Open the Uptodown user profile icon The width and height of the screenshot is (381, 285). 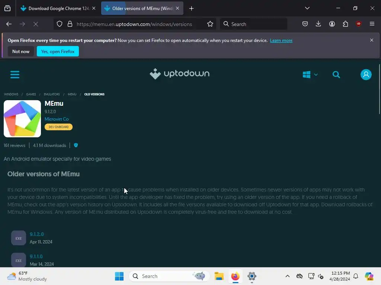tap(366, 75)
